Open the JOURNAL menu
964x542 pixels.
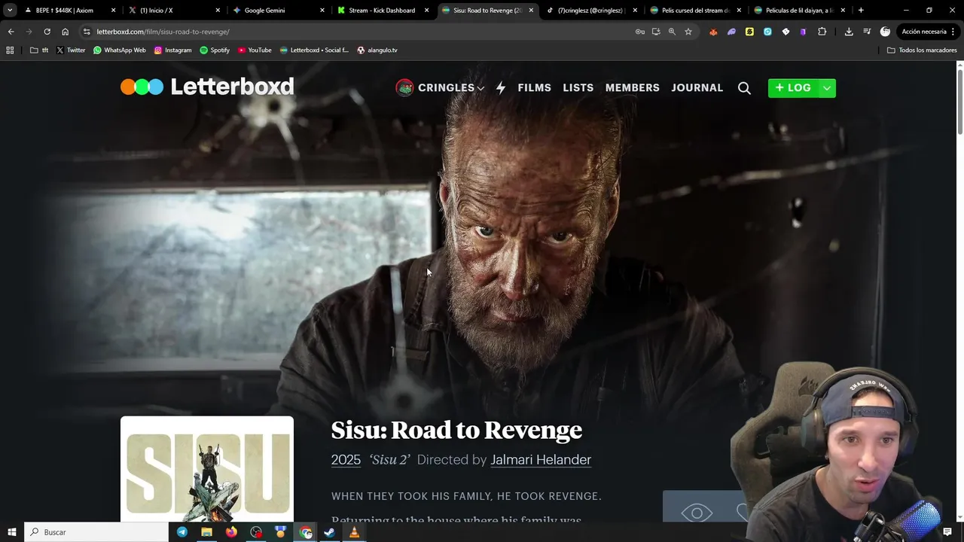[697, 87]
